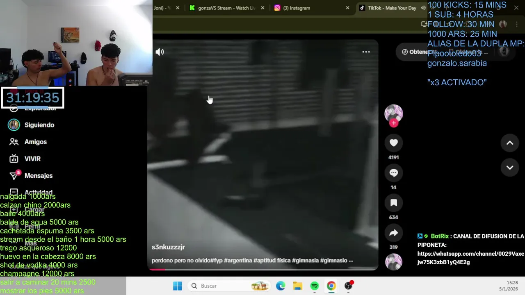This screenshot has width=525, height=295.
Task: Click the WhatsApp channel link in chat
Action: (470, 258)
